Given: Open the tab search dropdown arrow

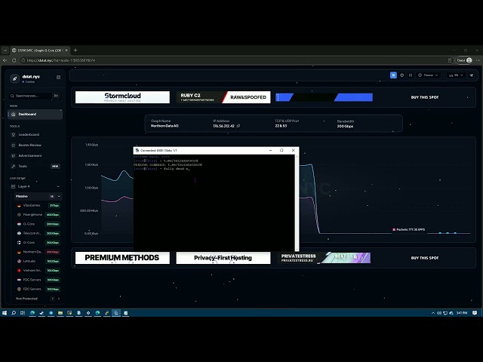Looking at the screenshot, I should pyautogui.click(x=5, y=51).
